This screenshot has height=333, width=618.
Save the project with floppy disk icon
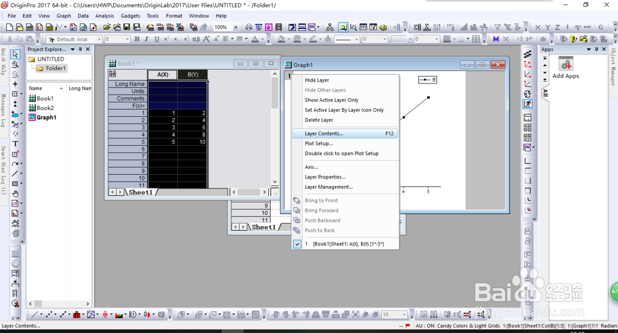tap(127, 27)
